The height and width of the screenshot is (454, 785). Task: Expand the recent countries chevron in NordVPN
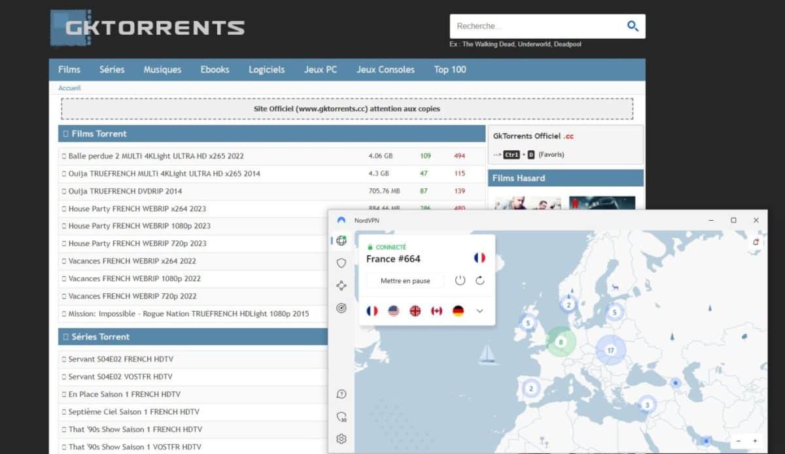tap(480, 311)
